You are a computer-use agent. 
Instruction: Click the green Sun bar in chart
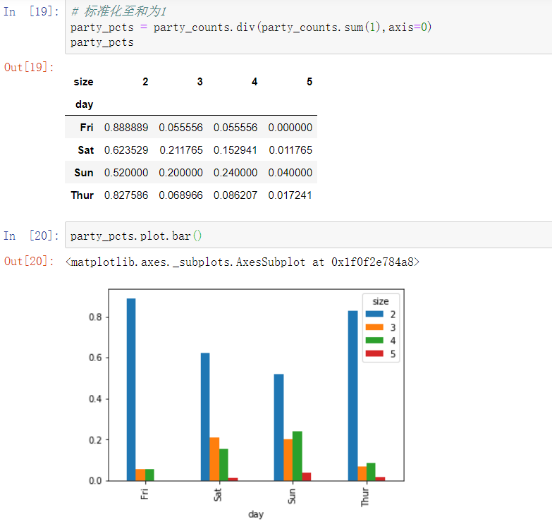coord(298,456)
